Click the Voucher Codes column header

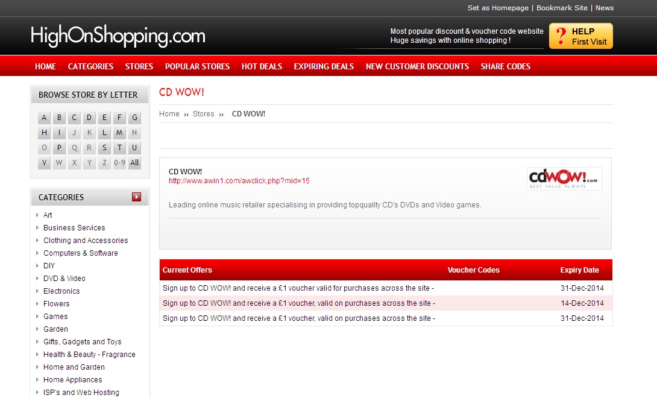473,270
